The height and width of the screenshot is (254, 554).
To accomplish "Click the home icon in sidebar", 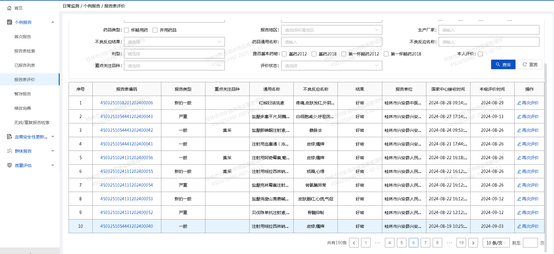I will [x=9, y=8].
